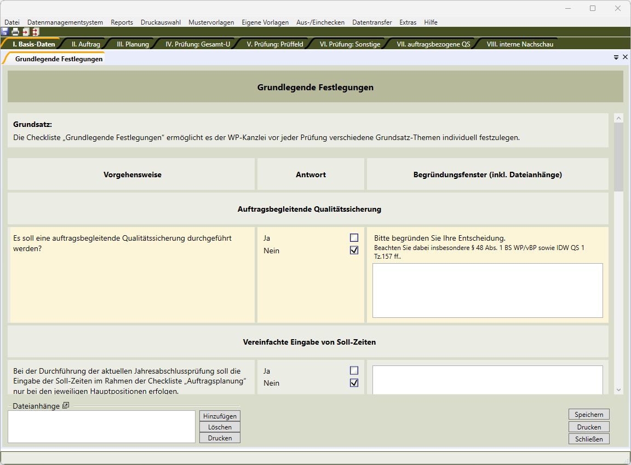Check 'Ja' for vereinfachte Soll-Zeiten Eingabe

pyautogui.click(x=354, y=370)
